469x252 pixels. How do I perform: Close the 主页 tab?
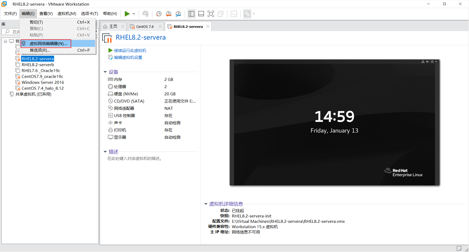(x=123, y=26)
